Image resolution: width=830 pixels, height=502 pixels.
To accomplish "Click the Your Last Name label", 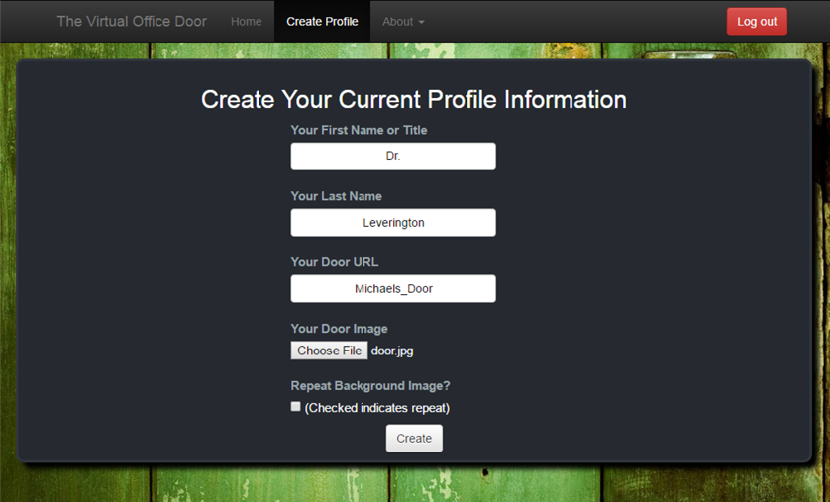I will pos(336,196).
